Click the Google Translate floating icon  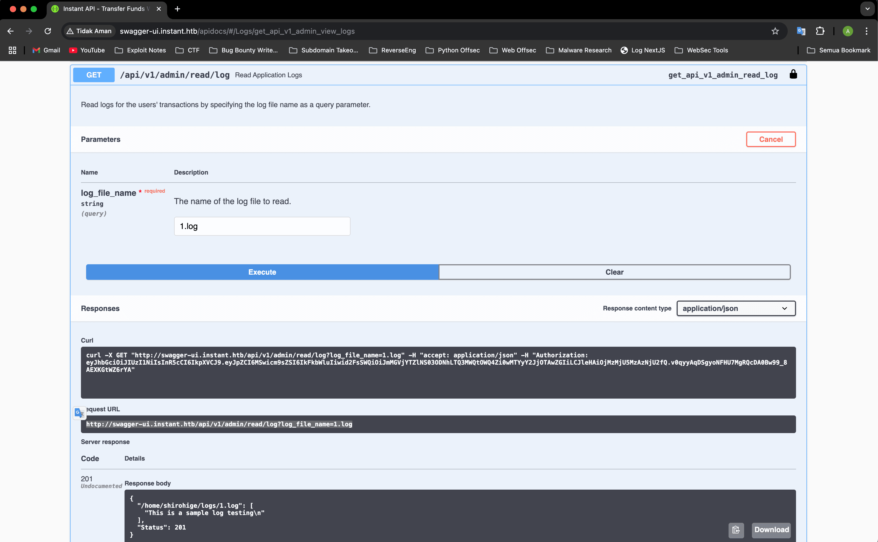(x=79, y=413)
